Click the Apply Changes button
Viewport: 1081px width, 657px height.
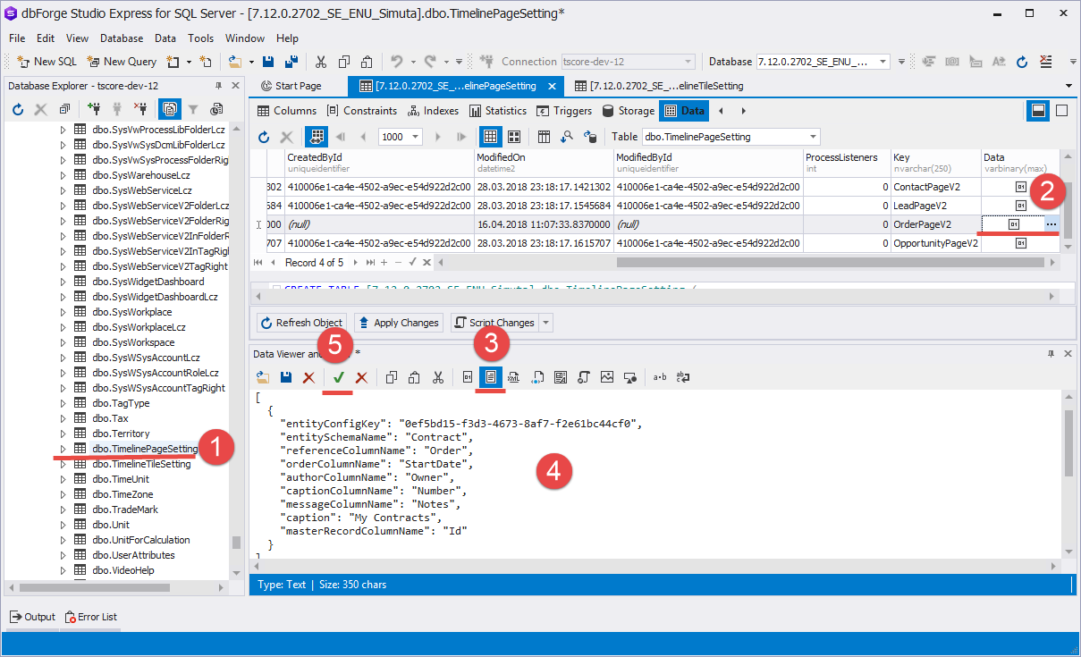coord(398,323)
